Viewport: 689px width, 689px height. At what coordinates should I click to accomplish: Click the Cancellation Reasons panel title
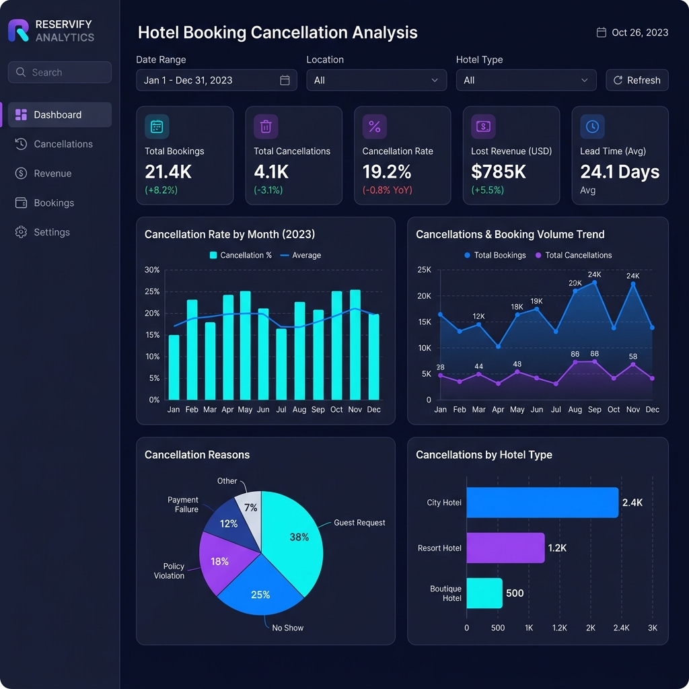tap(197, 454)
